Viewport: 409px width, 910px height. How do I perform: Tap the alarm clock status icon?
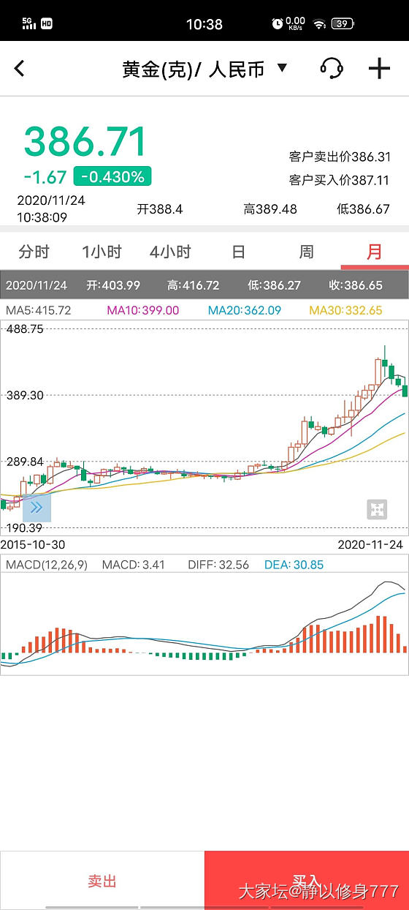(x=278, y=23)
